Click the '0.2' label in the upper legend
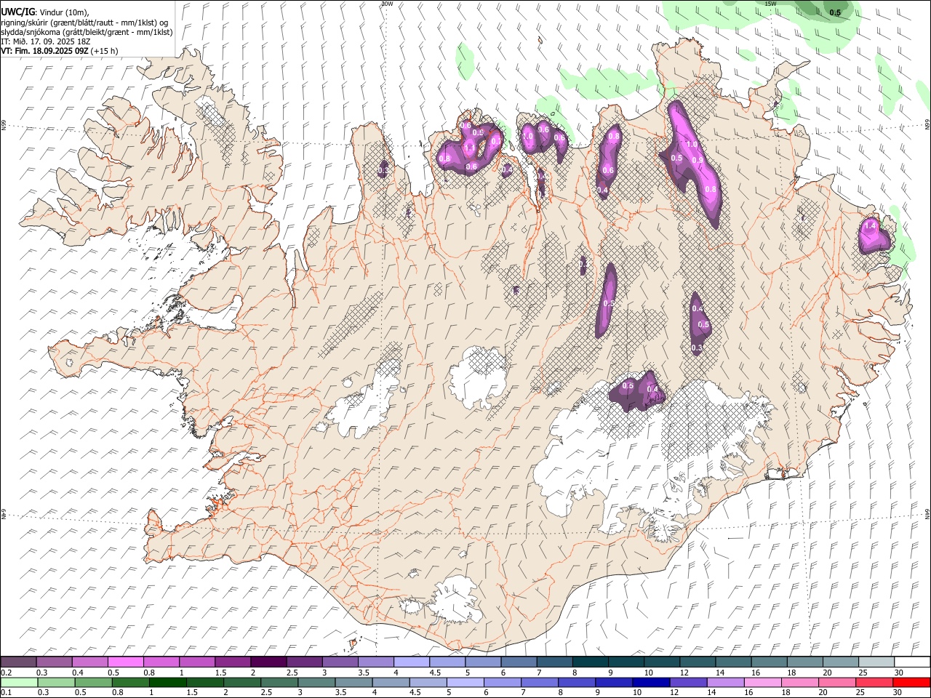 tap(7, 673)
